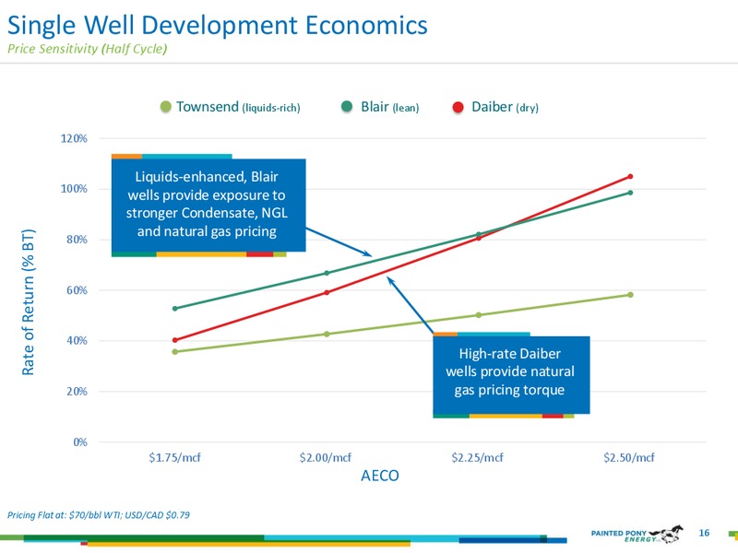
Task: Click the Daiber data point at $2.25/mcf
Action: [479, 239]
